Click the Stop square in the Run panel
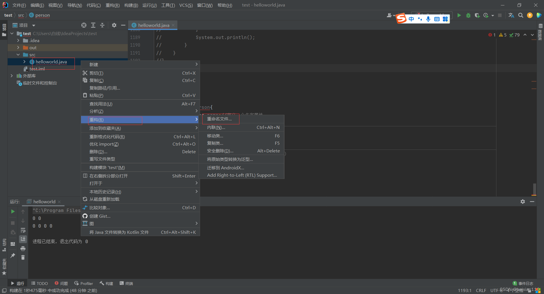The image size is (544, 294). coord(13,223)
